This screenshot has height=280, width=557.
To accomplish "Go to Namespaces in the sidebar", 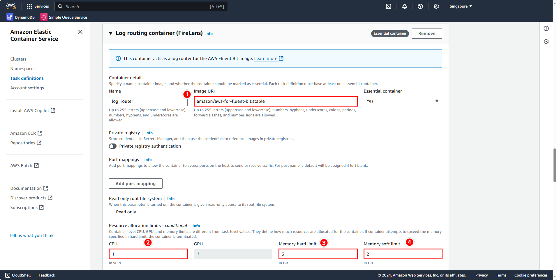I will [x=23, y=69].
